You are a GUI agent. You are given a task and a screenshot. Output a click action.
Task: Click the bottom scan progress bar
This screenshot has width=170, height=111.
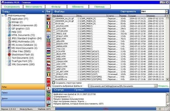pyautogui.click(x=106, y=109)
